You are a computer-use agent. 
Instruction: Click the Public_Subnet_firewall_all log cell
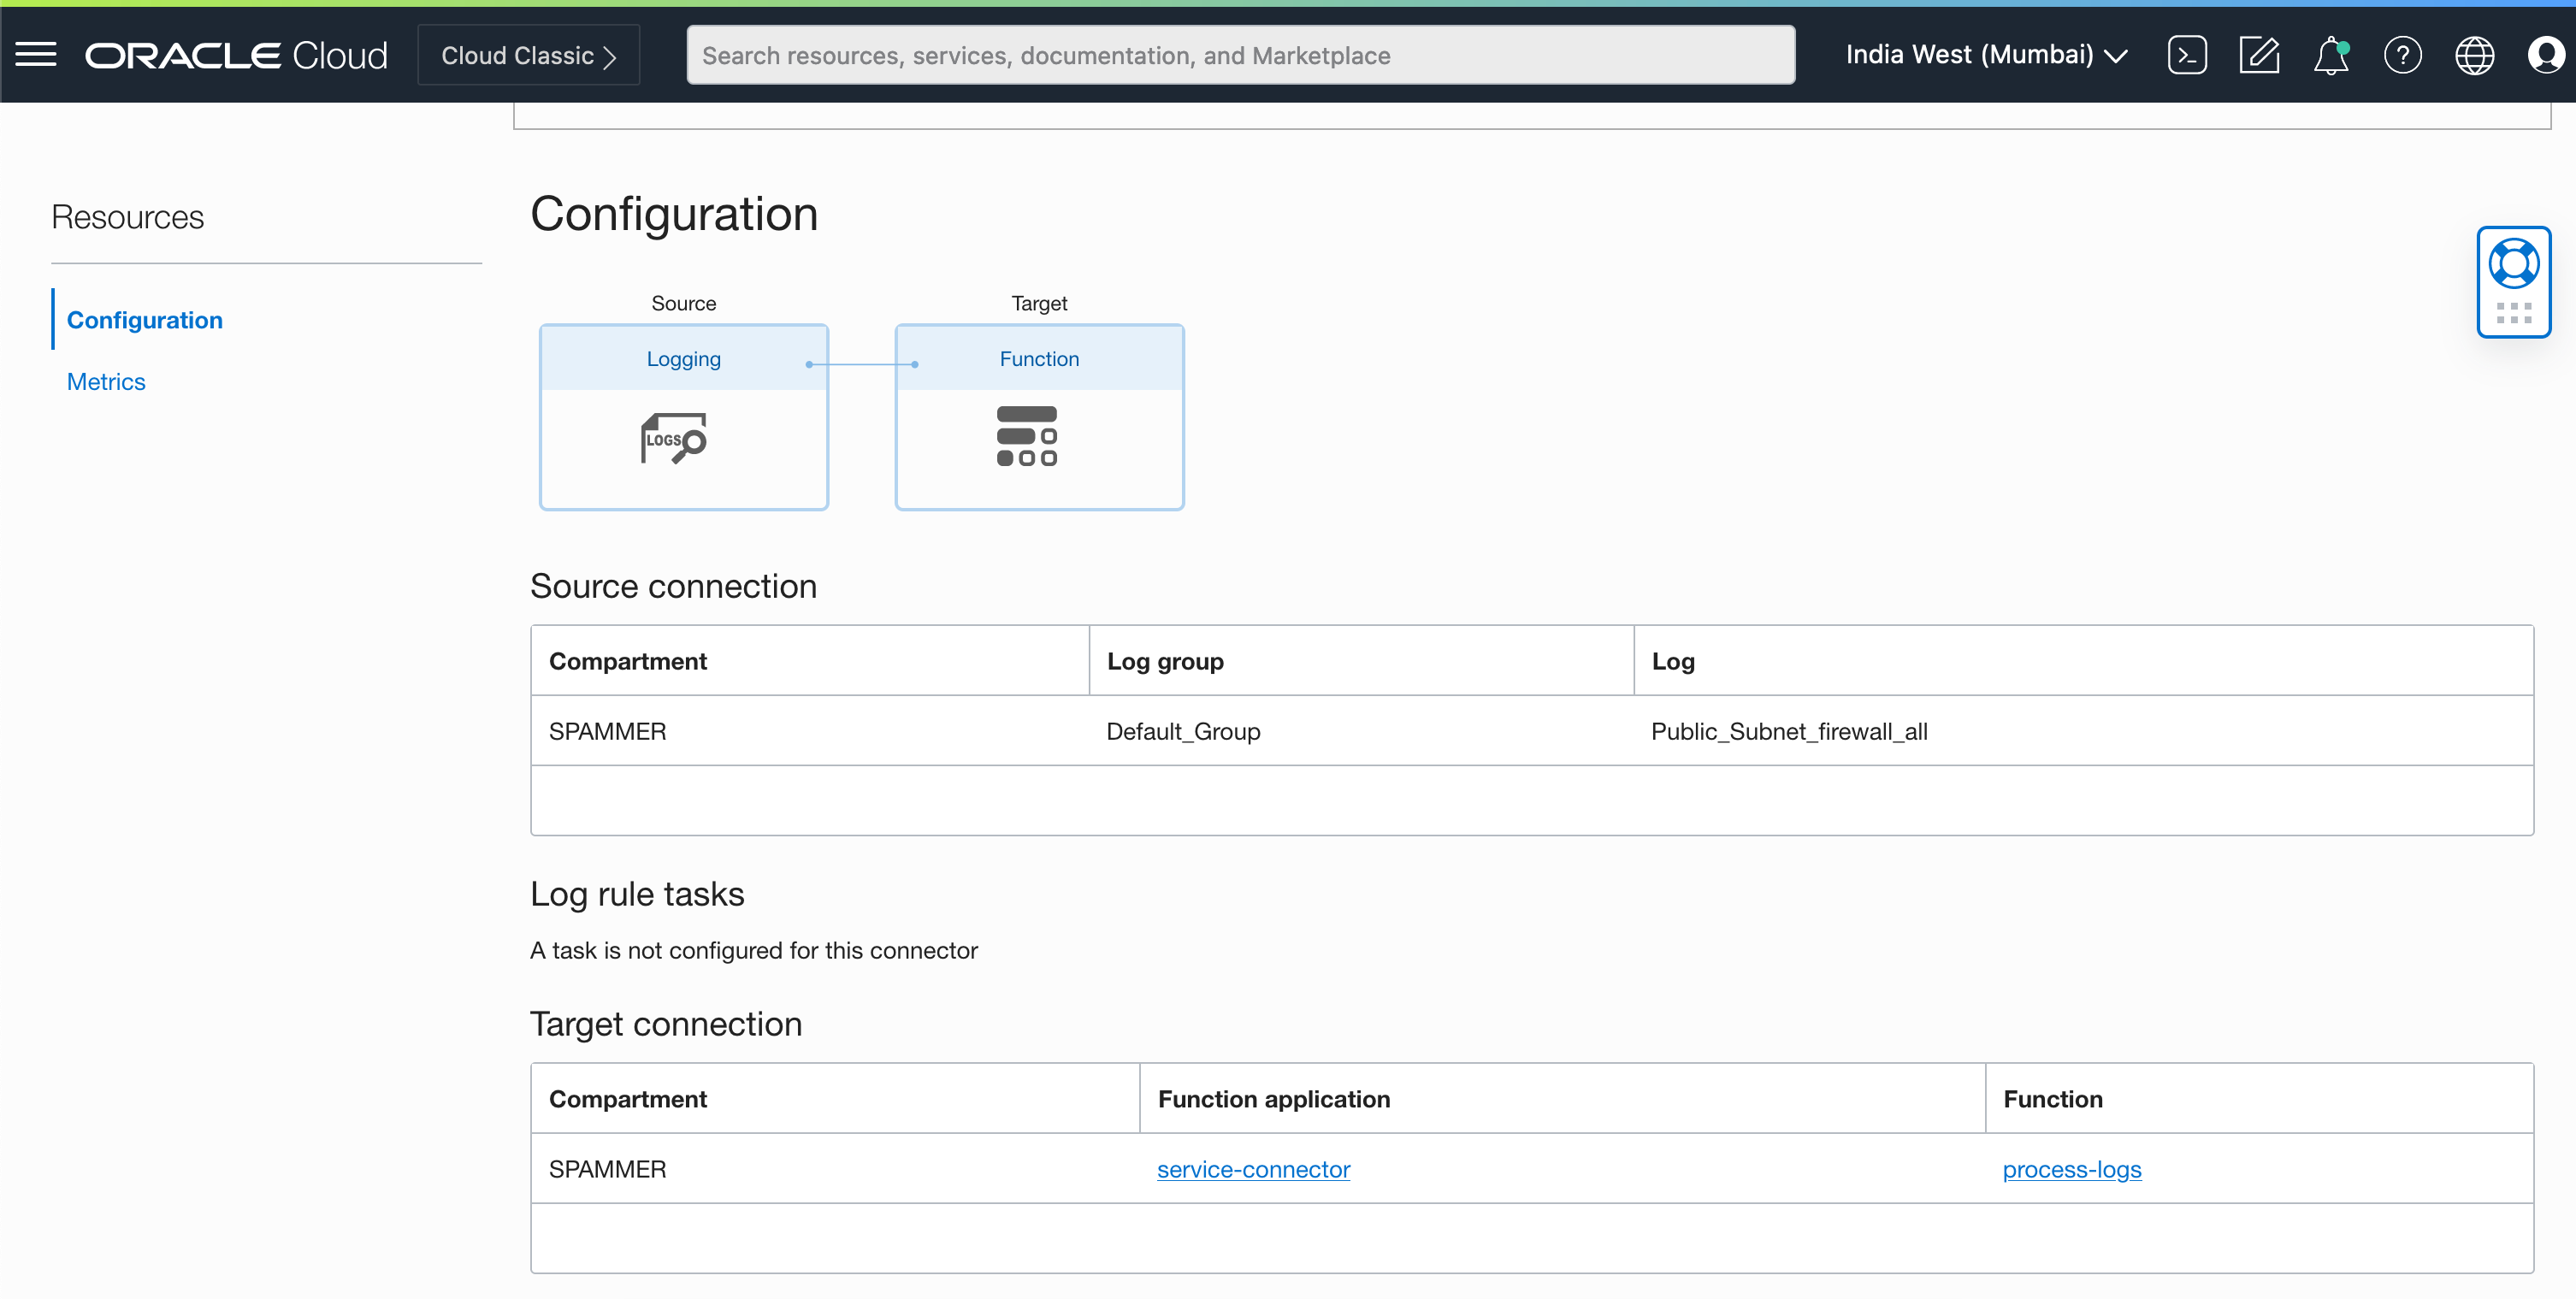[x=1789, y=731]
